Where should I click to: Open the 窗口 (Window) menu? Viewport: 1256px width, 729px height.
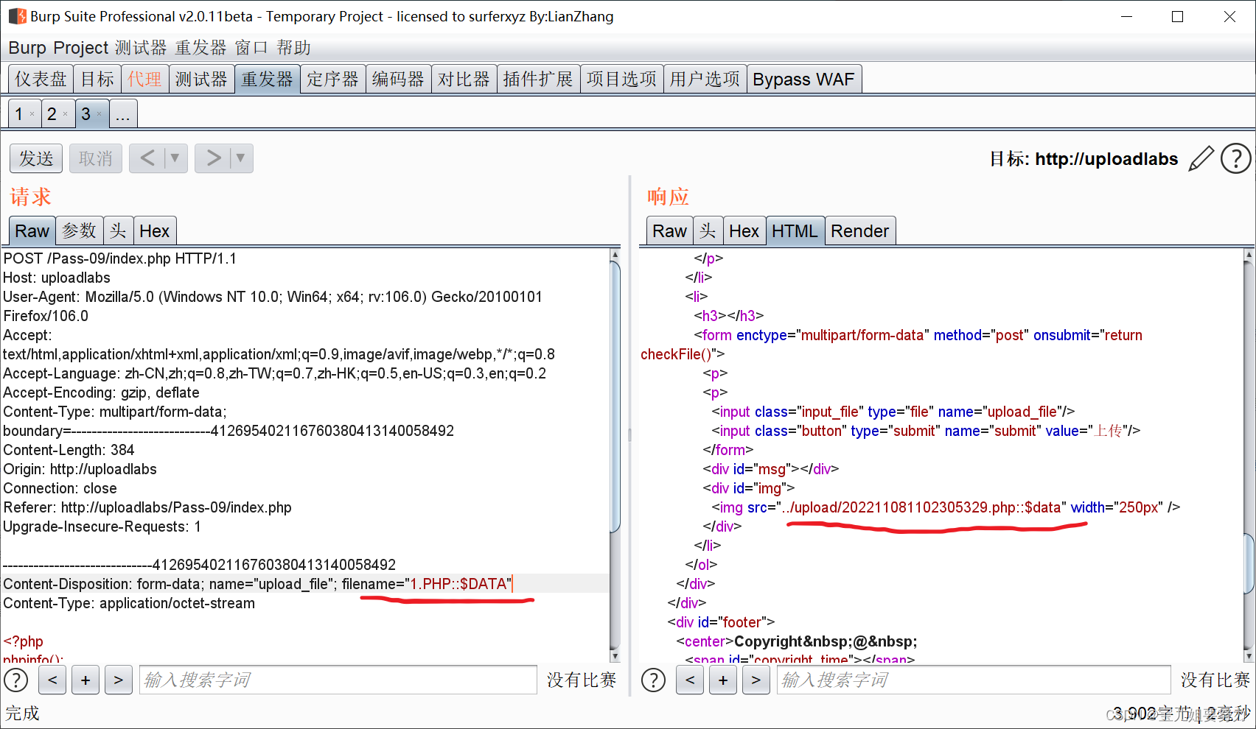point(251,48)
